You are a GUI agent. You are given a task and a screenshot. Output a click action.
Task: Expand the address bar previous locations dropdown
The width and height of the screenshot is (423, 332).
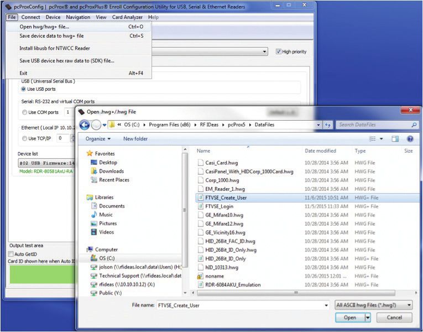click(x=318, y=125)
